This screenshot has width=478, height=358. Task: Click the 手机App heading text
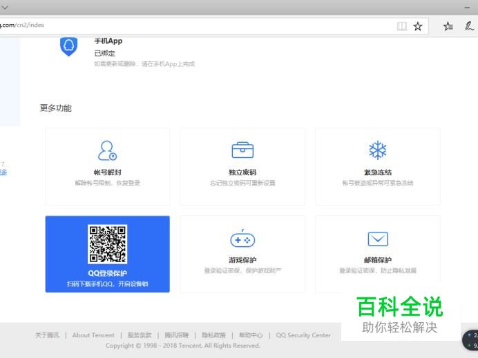point(108,41)
